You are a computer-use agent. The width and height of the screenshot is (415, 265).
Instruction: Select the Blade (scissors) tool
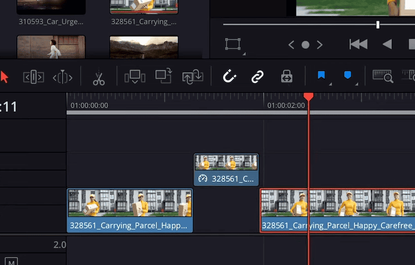coord(99,78)
